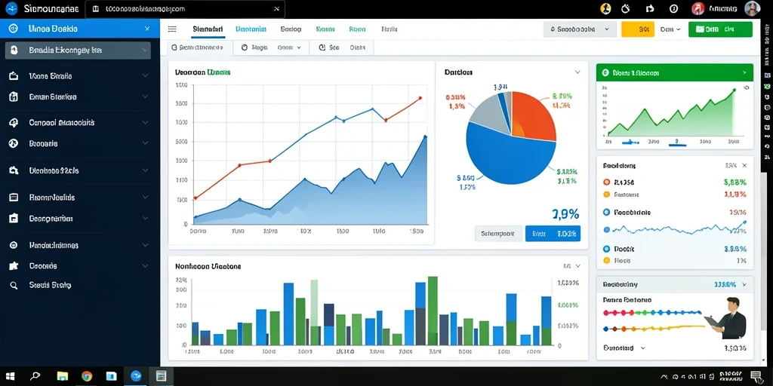Screen dimensions: 773x386
Task: Expand the padlock sidebar item chevron
Action: 145,50
